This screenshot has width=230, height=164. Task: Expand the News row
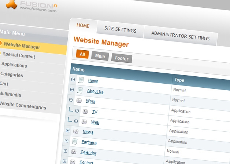[x=67, y=130]
